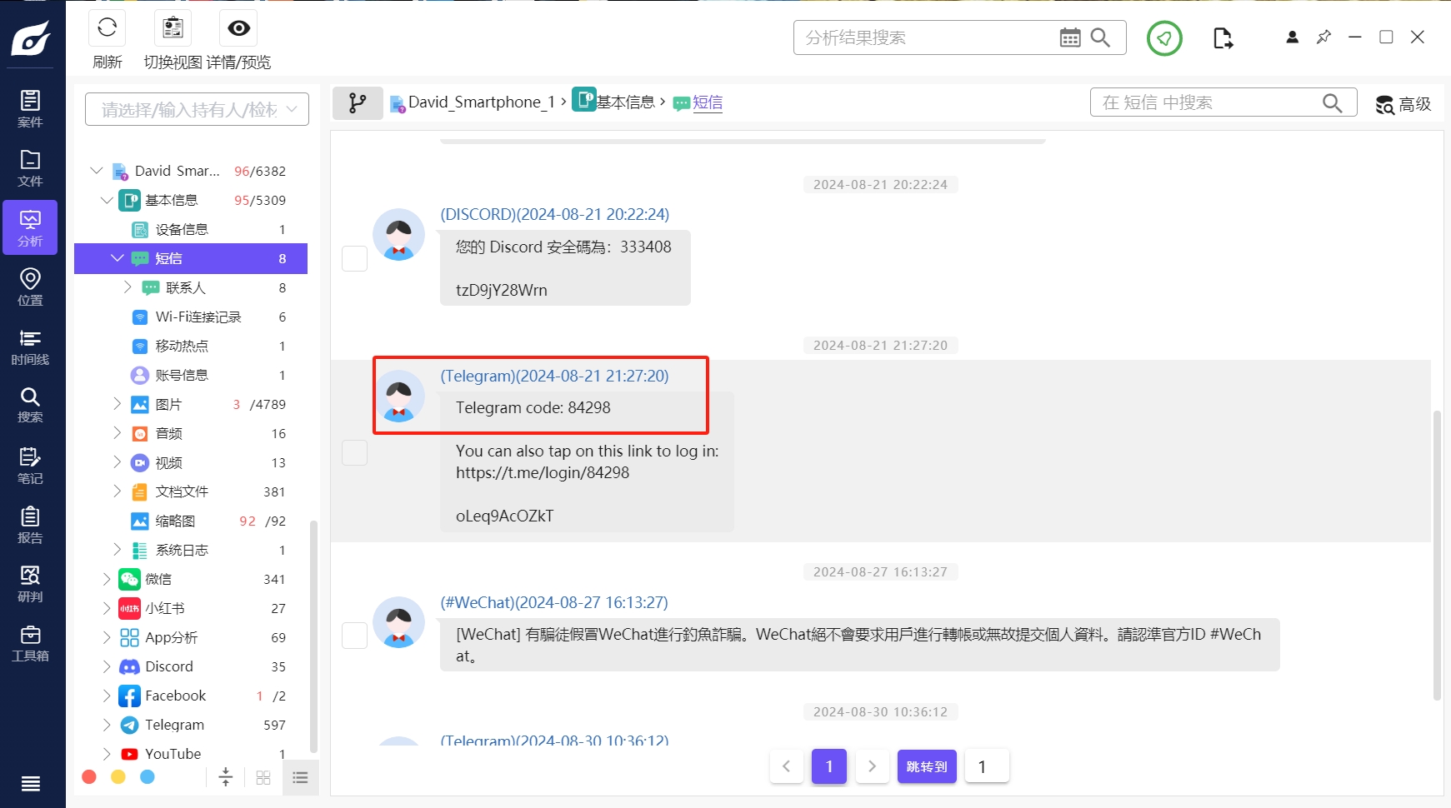Click the branch tree icon button
Image resolution: width=1451 pixels, height=808 pixels.
click(x=358, y=102)
